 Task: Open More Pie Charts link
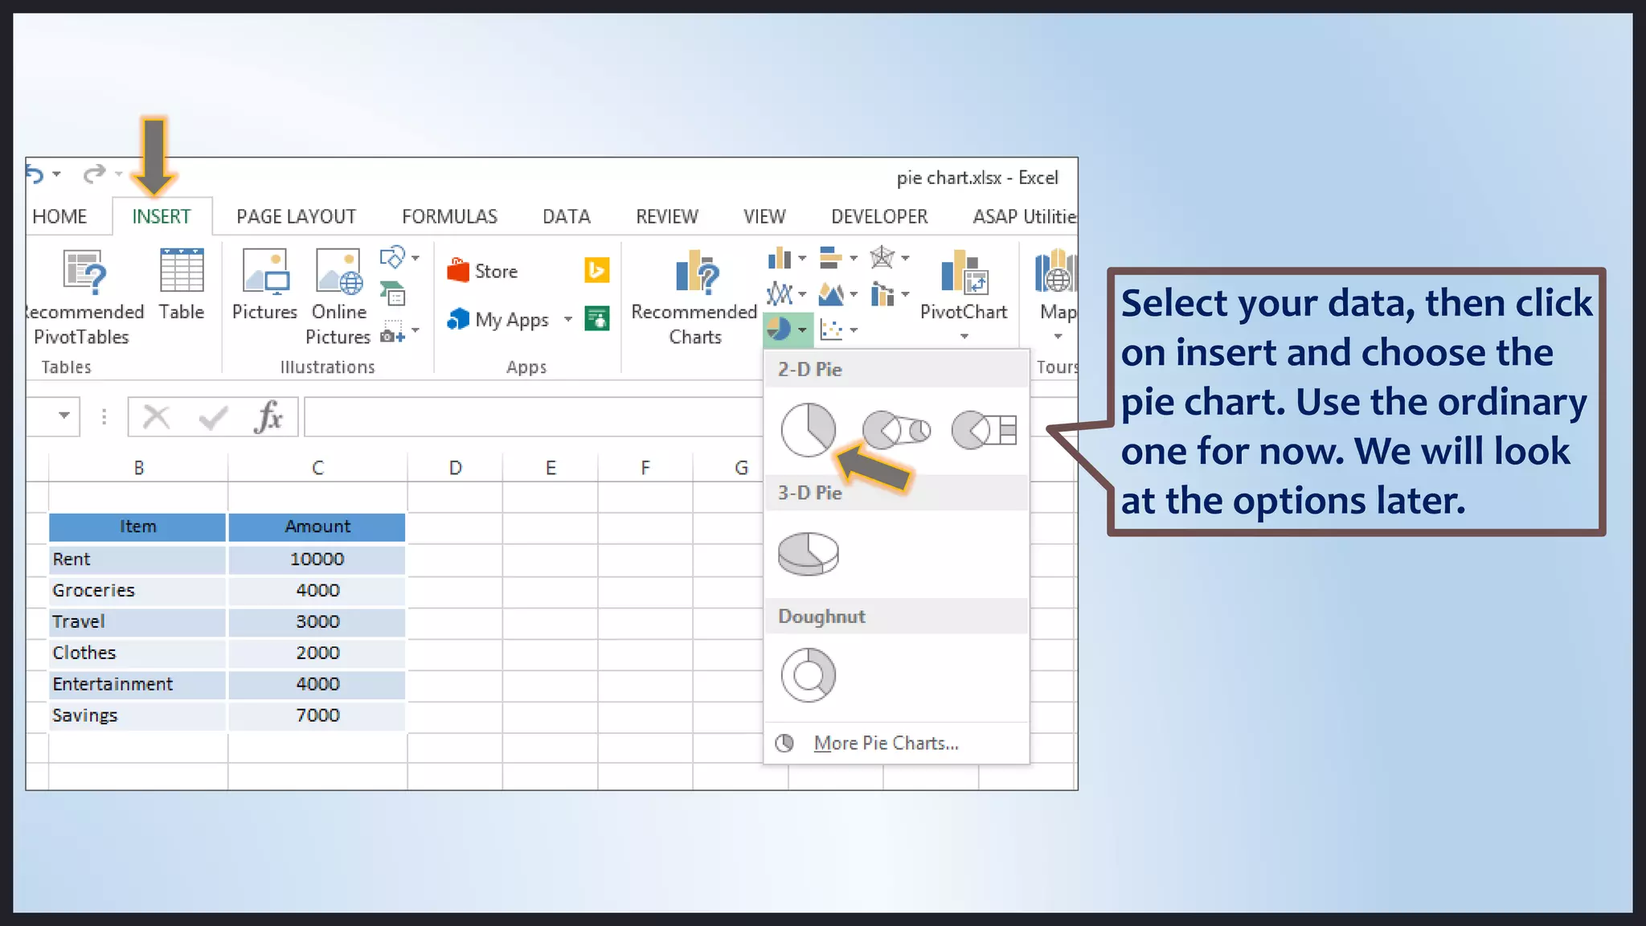click(886, 744)
